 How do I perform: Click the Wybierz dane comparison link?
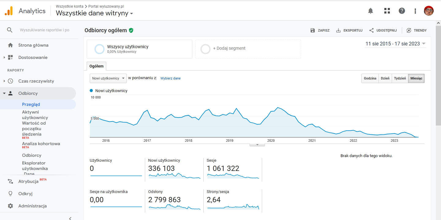pyautogui.click(x=171, y=79)
